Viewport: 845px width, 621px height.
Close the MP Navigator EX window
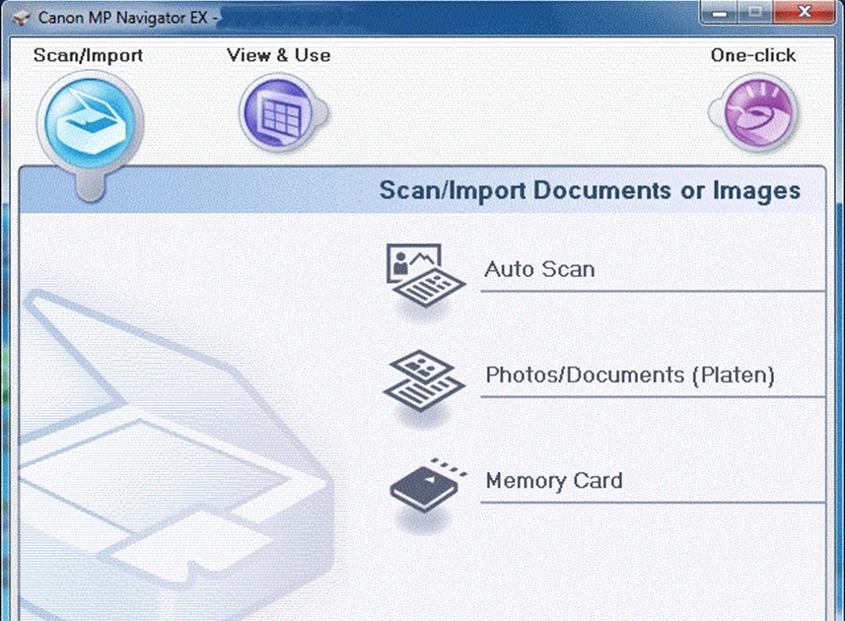[x=804, y=12]
